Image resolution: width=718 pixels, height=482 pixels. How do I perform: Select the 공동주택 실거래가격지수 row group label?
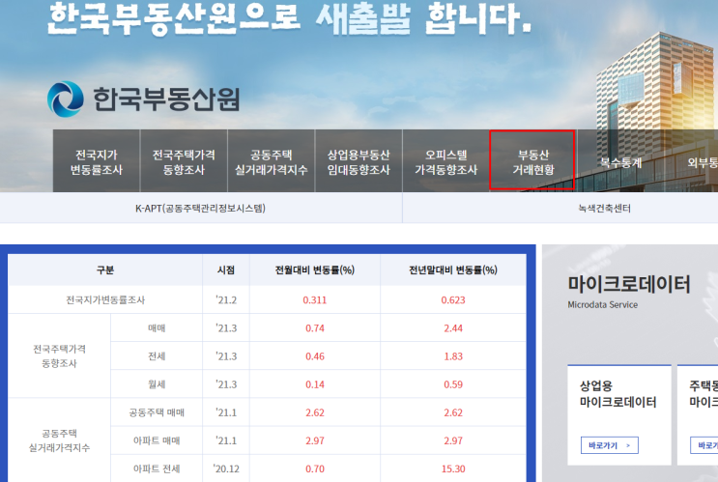[x=59, y=440]
